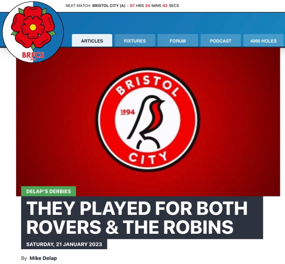Open the Delap's Derbies category tag
Viewport: 285px width, 264px height.
pos(49,191)
